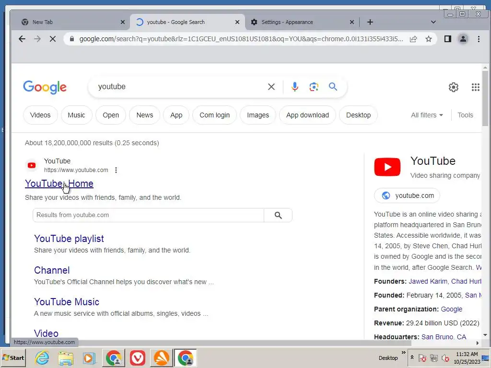Filter results by Music

(x=76, y=115)
